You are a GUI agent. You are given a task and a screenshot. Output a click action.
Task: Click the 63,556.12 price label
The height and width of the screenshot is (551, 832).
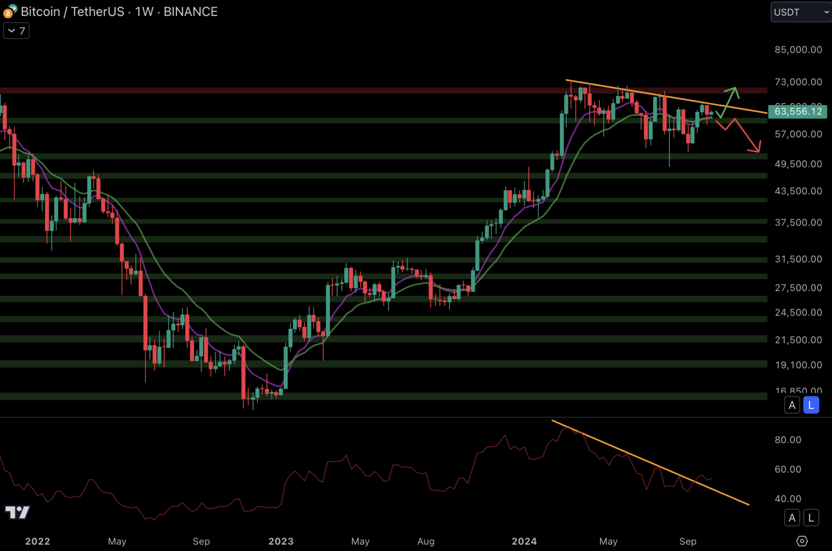798,111
